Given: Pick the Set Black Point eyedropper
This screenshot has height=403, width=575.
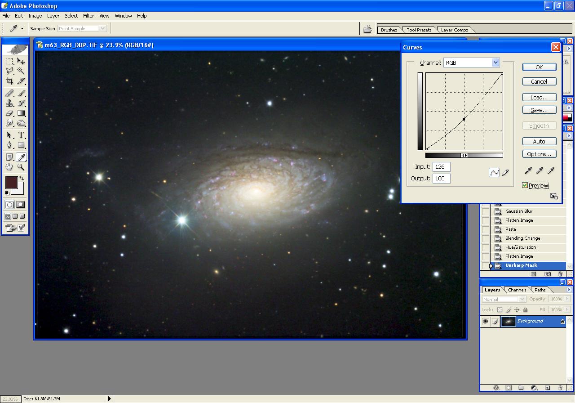Looking at the screenshot, I should coord(528,170).
